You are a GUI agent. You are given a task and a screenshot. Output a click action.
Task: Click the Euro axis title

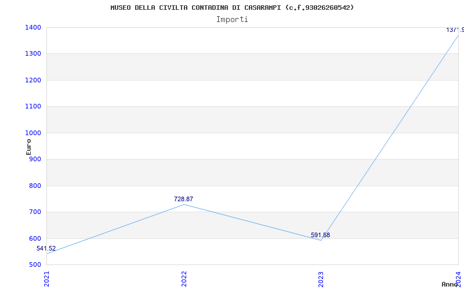28,147
